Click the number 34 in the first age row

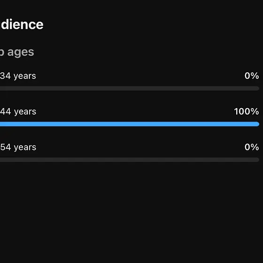(5, 76)
